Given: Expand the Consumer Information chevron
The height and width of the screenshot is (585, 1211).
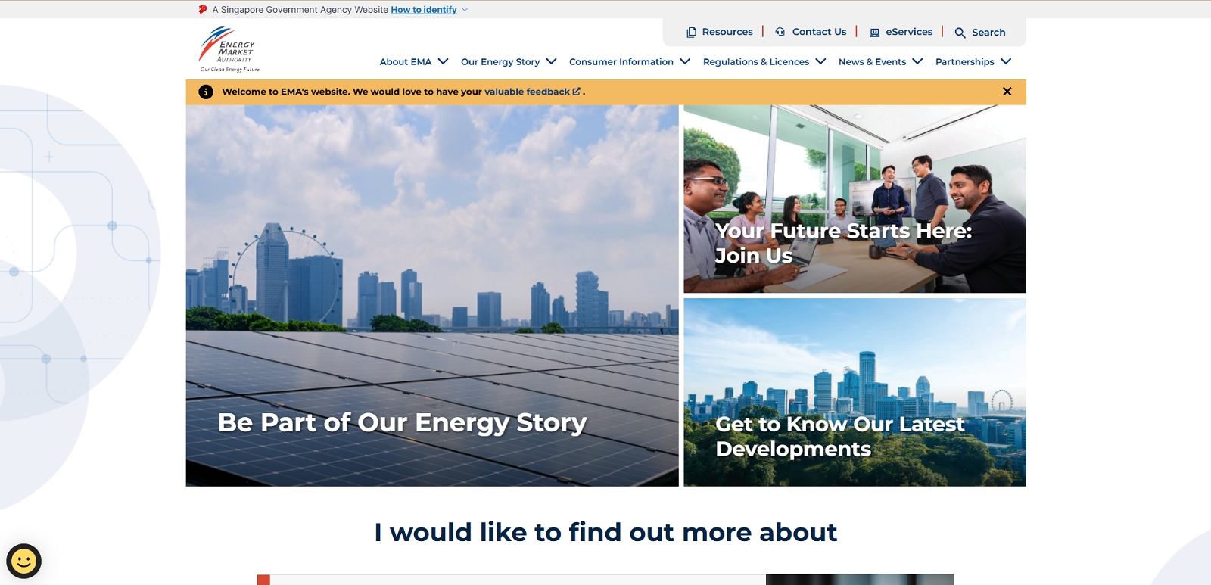Looking at the screenshot, I should [685, 61].
